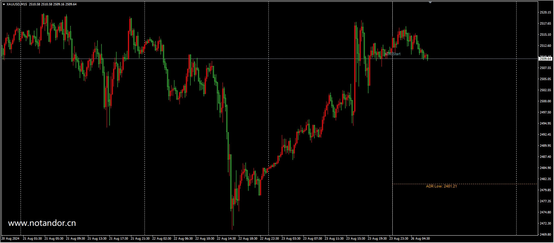Viewport: 554px width, 243px height.
Task: Click the 21 Aug 13:30 time label
Action: (x=97, y=239)
